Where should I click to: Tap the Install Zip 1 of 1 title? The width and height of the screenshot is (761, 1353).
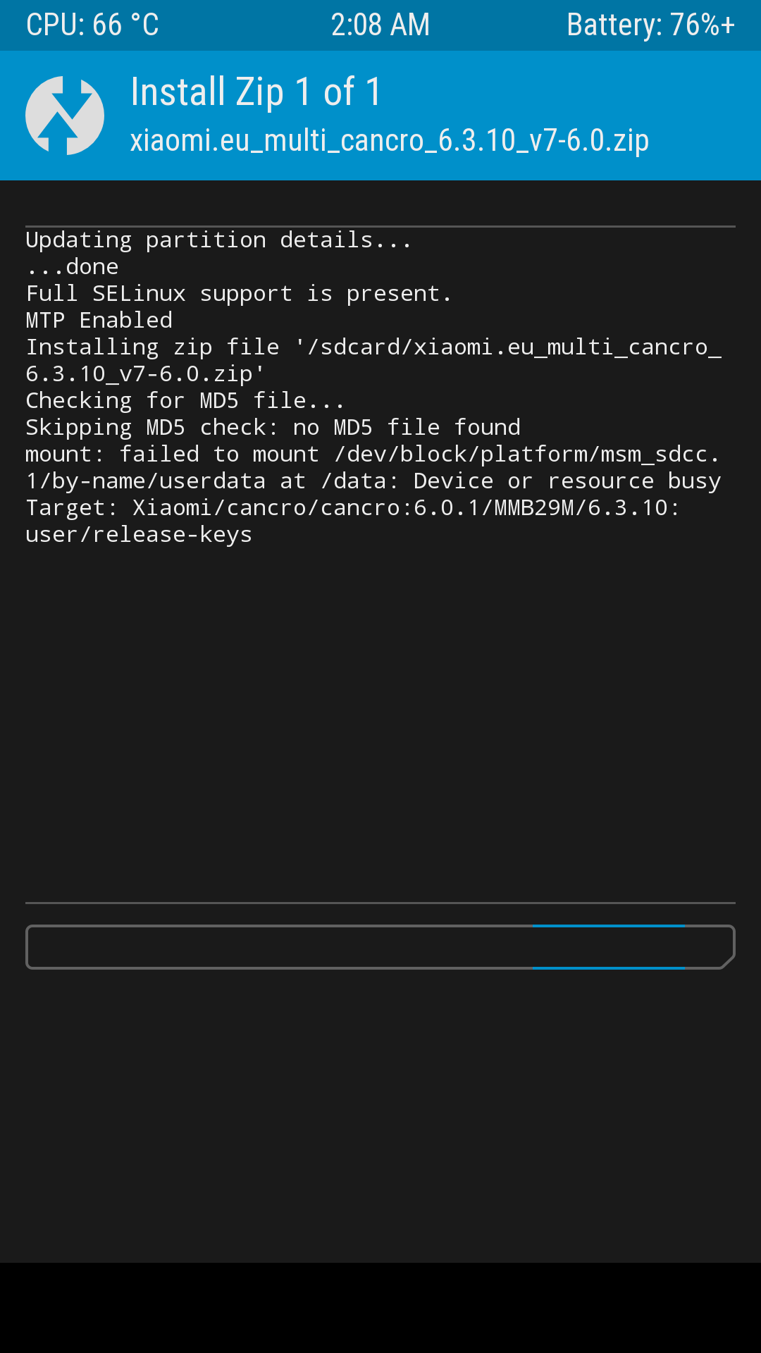click(x=256, y=92)
